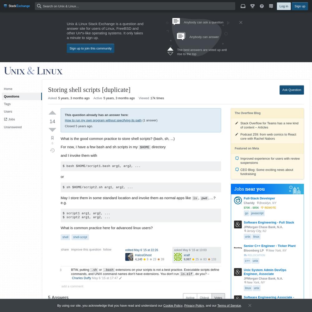Open Tags in the sidebar

pos(7,104)
